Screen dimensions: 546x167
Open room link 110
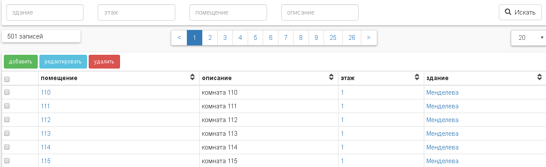tap(45, 92)
